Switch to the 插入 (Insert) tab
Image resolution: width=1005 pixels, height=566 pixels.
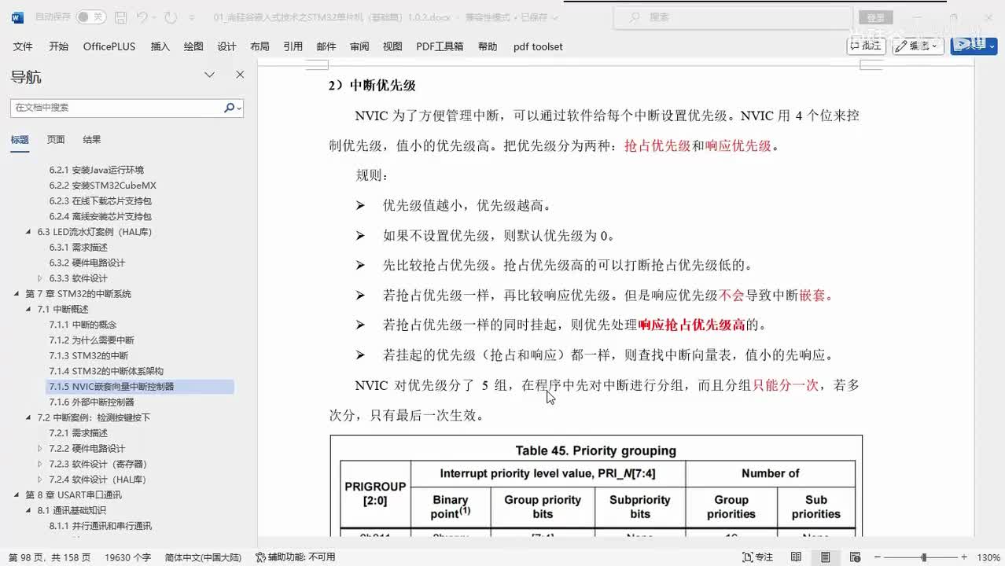(160, 46)
